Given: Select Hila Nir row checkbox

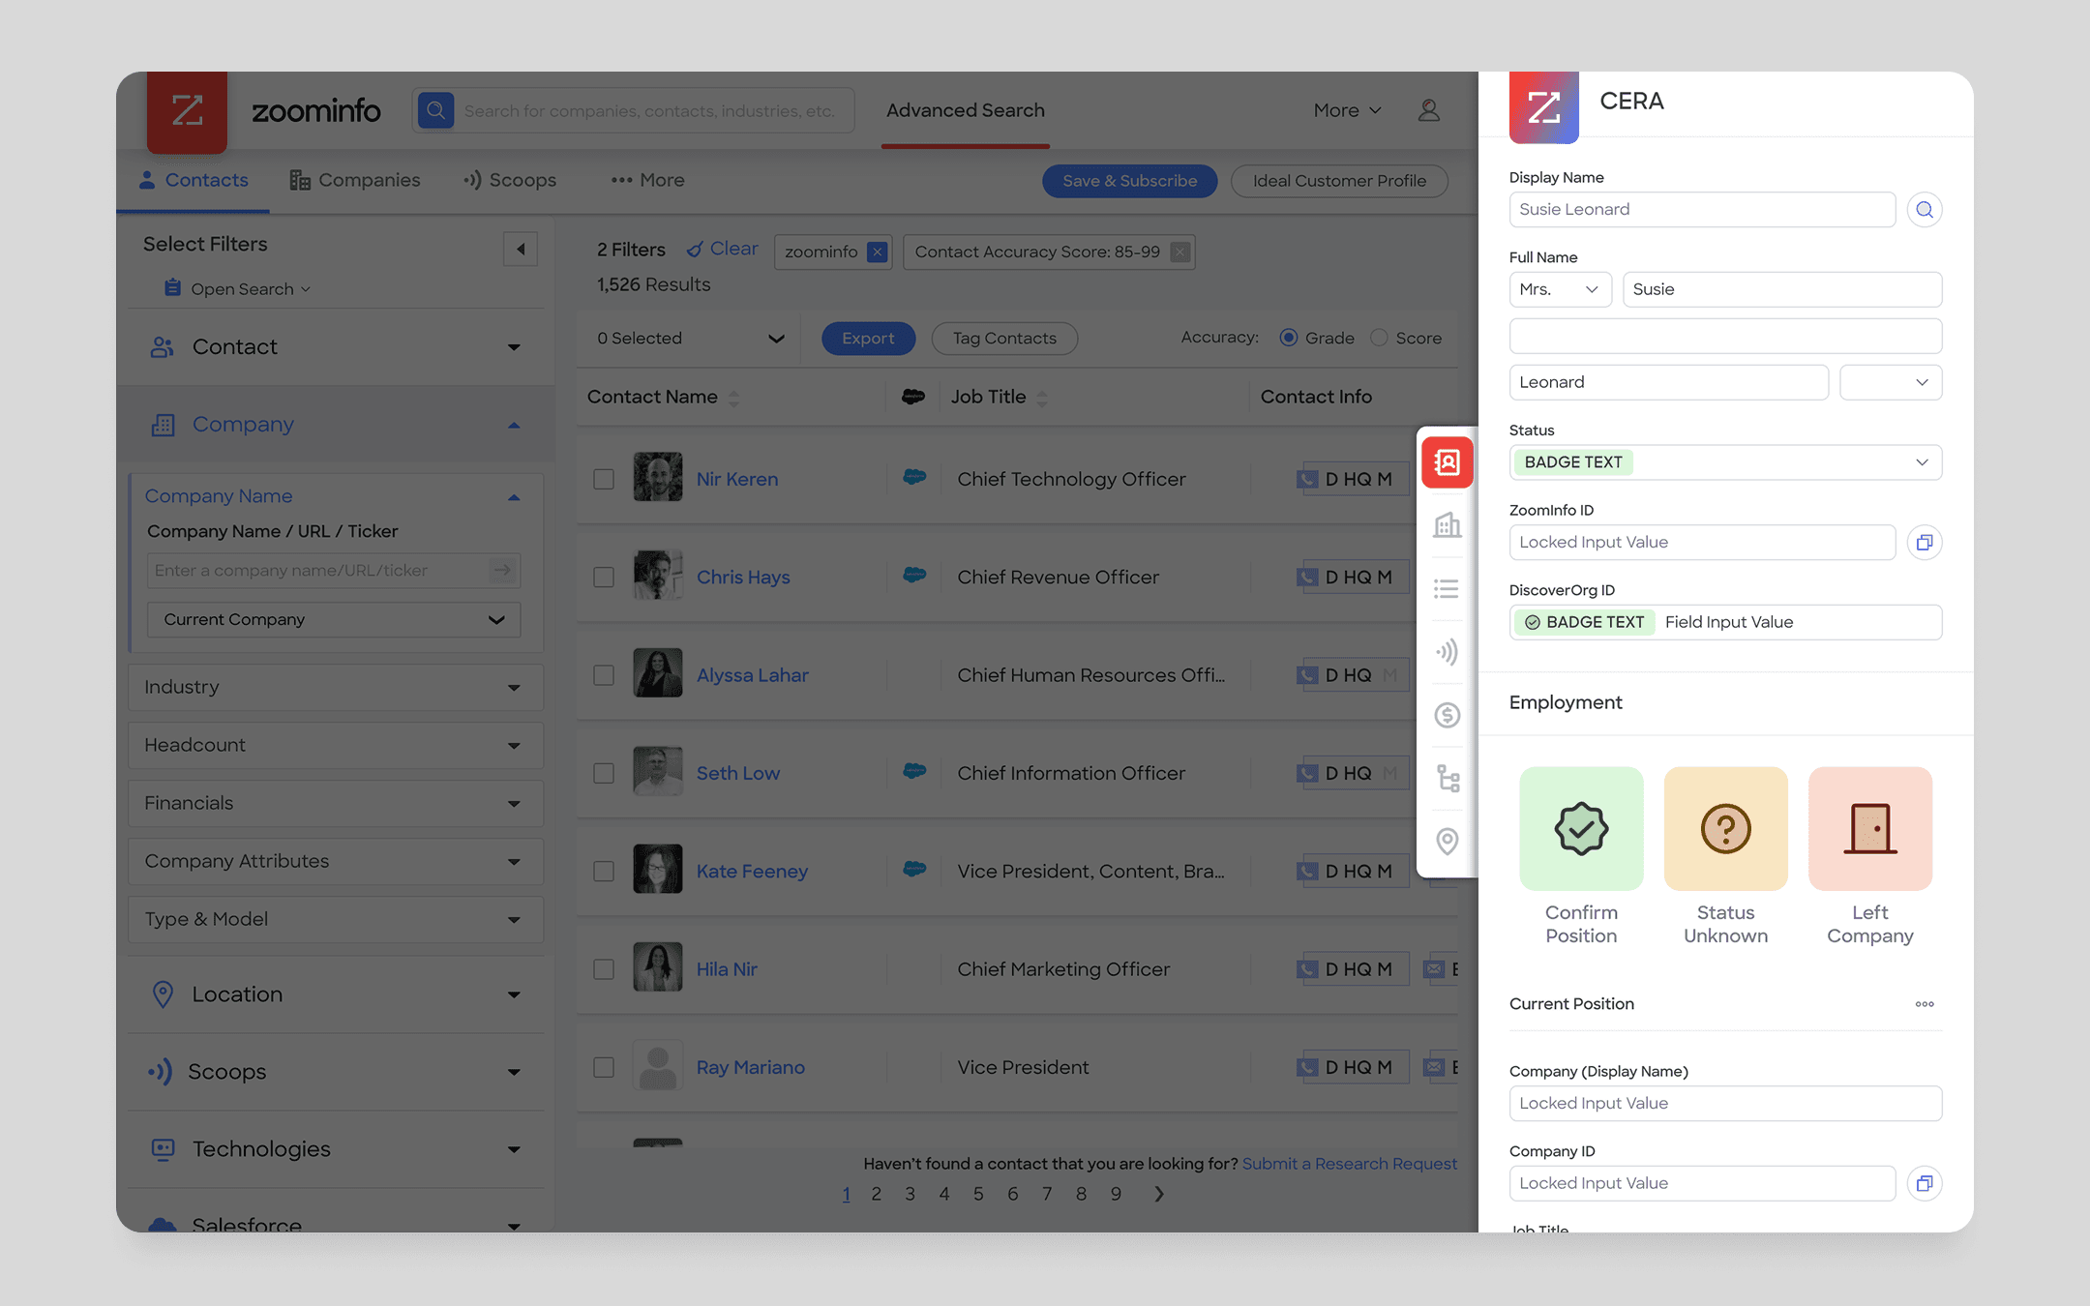Looking at the screenshot, I should pos(604,969).
